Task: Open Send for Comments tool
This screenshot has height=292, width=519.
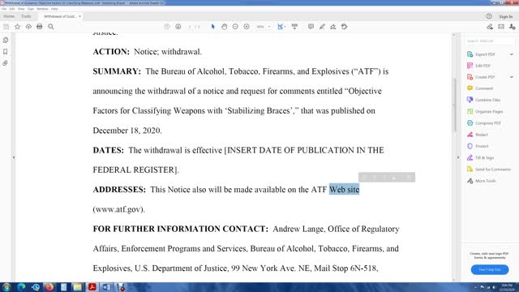Action: pyautogui.click(x=489, y=170)
